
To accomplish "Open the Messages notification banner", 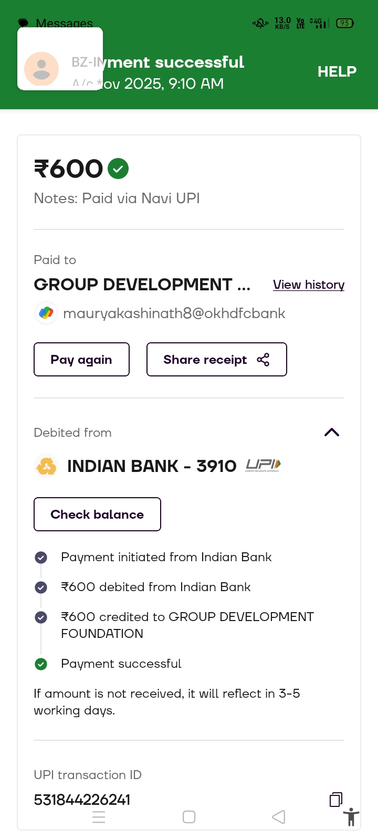I will [60, 59].
